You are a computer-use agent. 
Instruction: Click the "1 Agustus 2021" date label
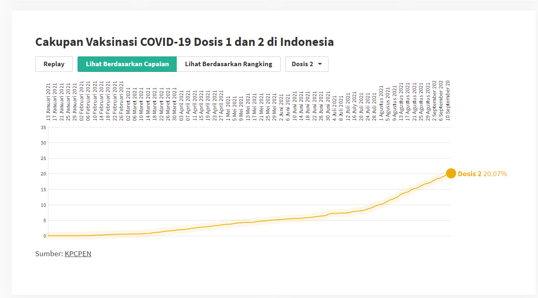tap(381, 103)
